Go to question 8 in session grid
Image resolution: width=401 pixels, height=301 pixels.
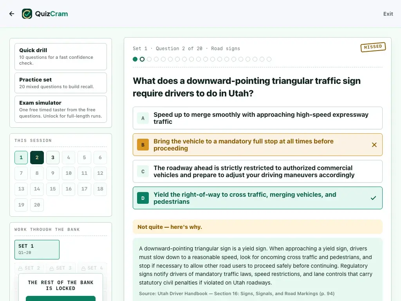coord(37,173)
